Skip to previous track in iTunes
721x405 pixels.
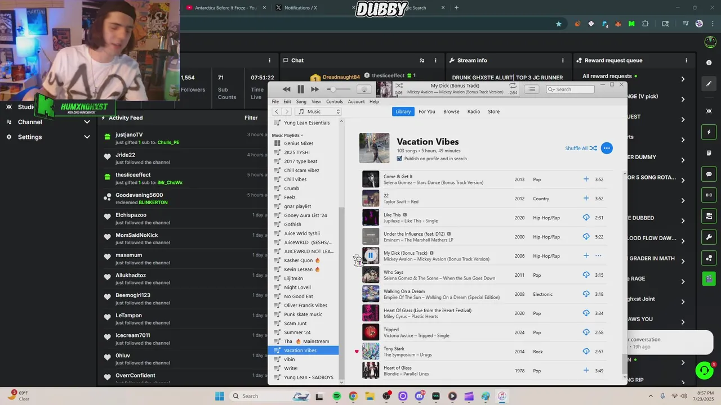click(286, 89)
